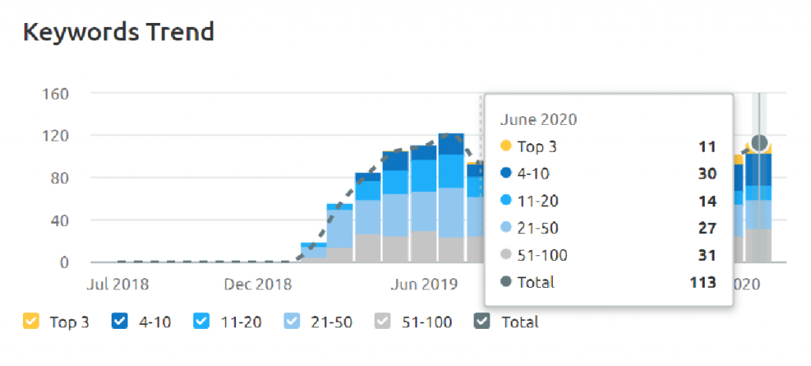Uncheck the 4-10 series checkbox
The image size is (811, 366).
coord(120,321)
